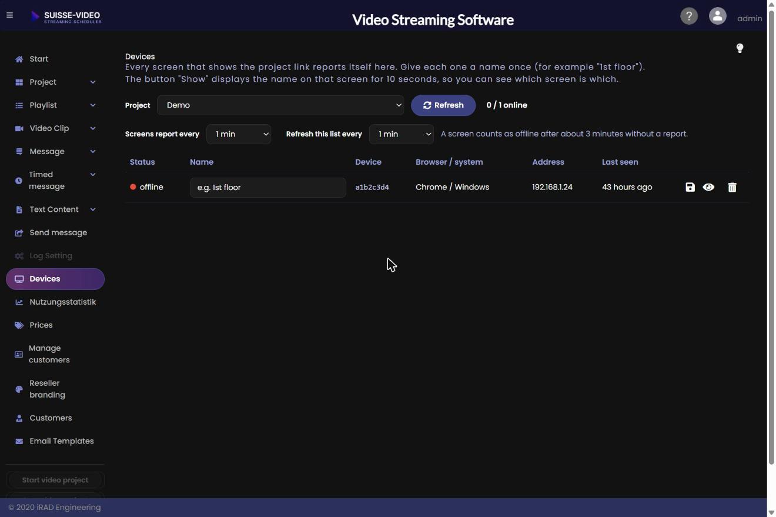776x517 pixels.
Task: Expand the Project sidebar menu
Action: [x=55, y=82]
